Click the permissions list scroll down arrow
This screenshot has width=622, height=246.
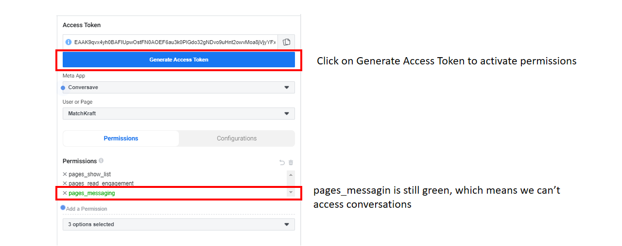[291, 192]
